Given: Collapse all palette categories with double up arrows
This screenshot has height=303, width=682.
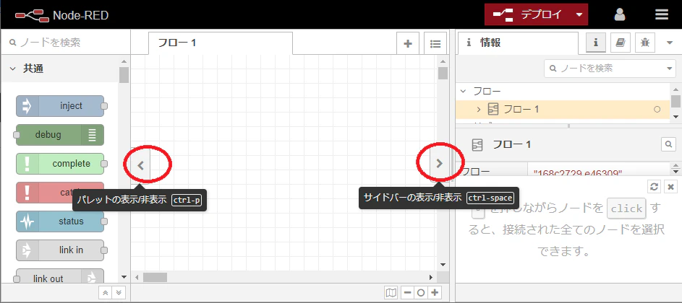Looking at the screenshot, I should pyautogui.click(x=105, y=292).
